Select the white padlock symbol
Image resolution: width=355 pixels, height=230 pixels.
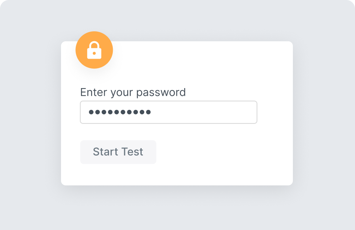tap(94, 50)
